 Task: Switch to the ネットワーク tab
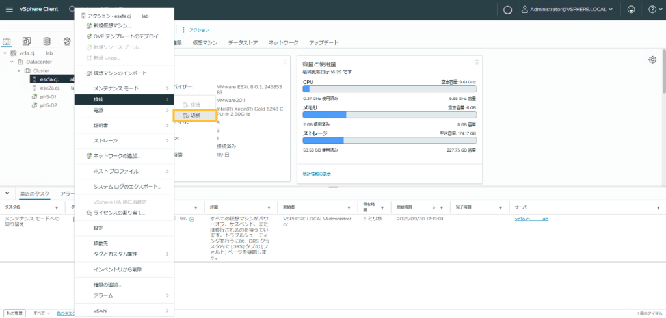click(x=283, y=42)
